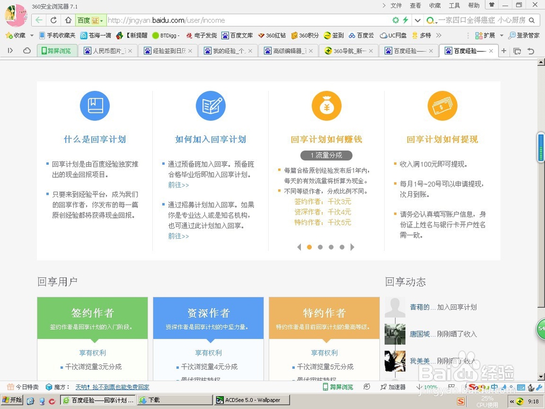Open the pencil 如何加入回享计划 icon
545x409 pixels.
[210, 106]
